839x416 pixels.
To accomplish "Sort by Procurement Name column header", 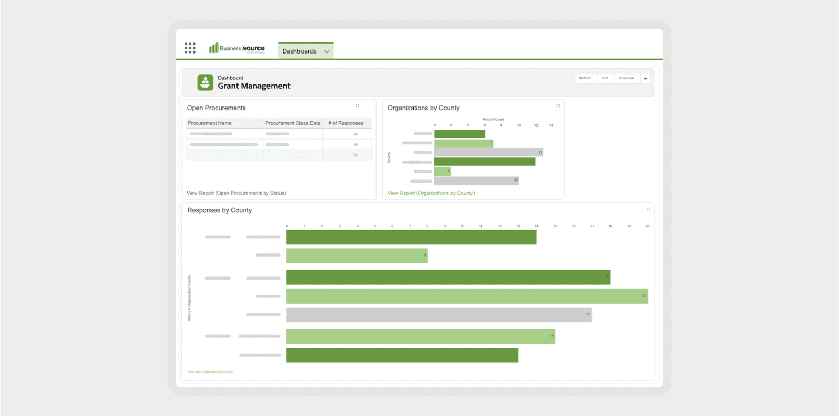I will tap(225, 123).
